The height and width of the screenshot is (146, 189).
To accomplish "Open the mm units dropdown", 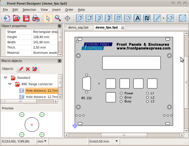I will (x=42, y=141).
